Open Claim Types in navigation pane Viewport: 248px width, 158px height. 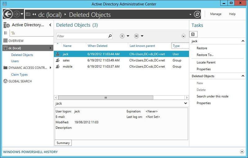(x=19, y=74)
